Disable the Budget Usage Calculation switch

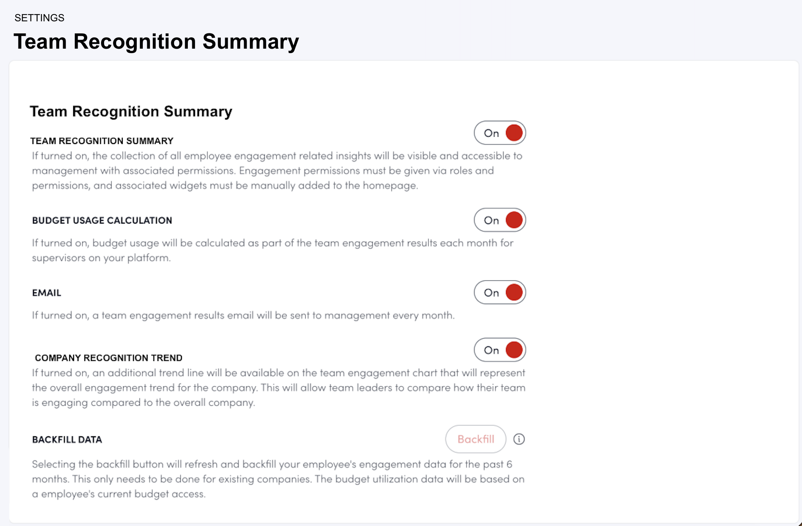point(500,220)
